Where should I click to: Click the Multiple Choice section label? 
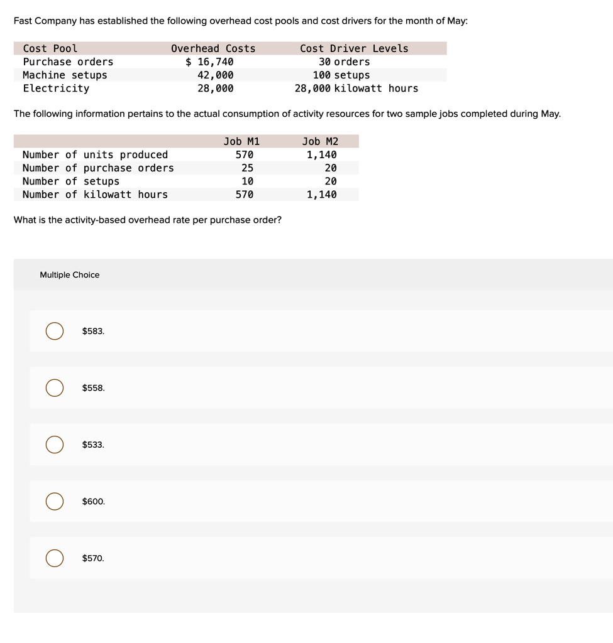[x=69, y=274]
